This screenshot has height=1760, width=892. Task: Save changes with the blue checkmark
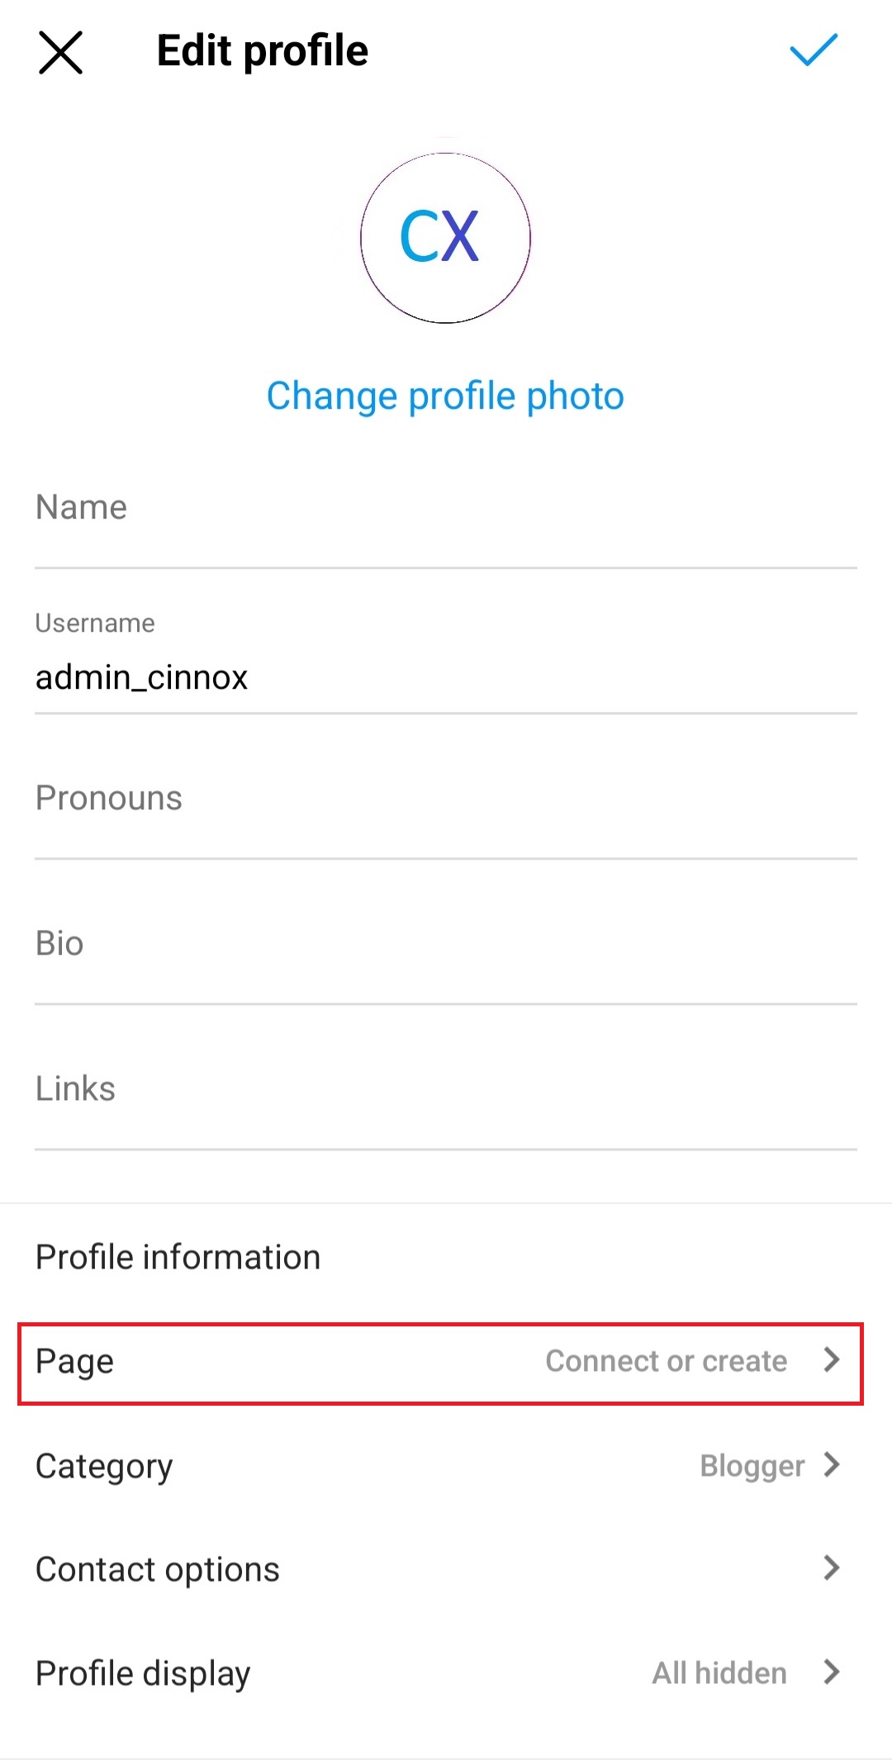814,50
